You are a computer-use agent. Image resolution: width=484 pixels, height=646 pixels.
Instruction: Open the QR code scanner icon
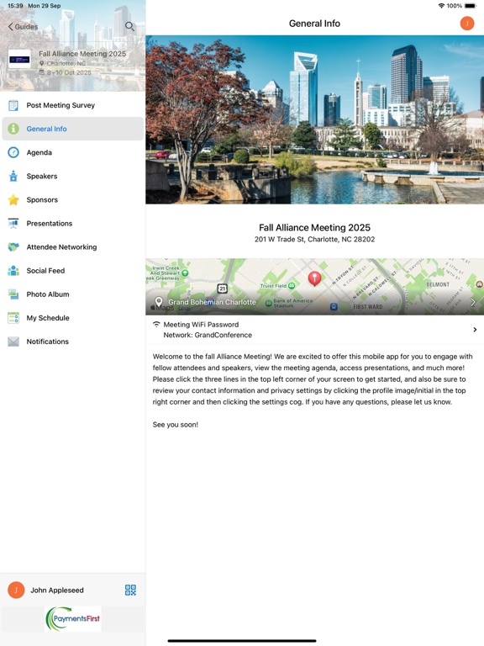tap(130, 590)
